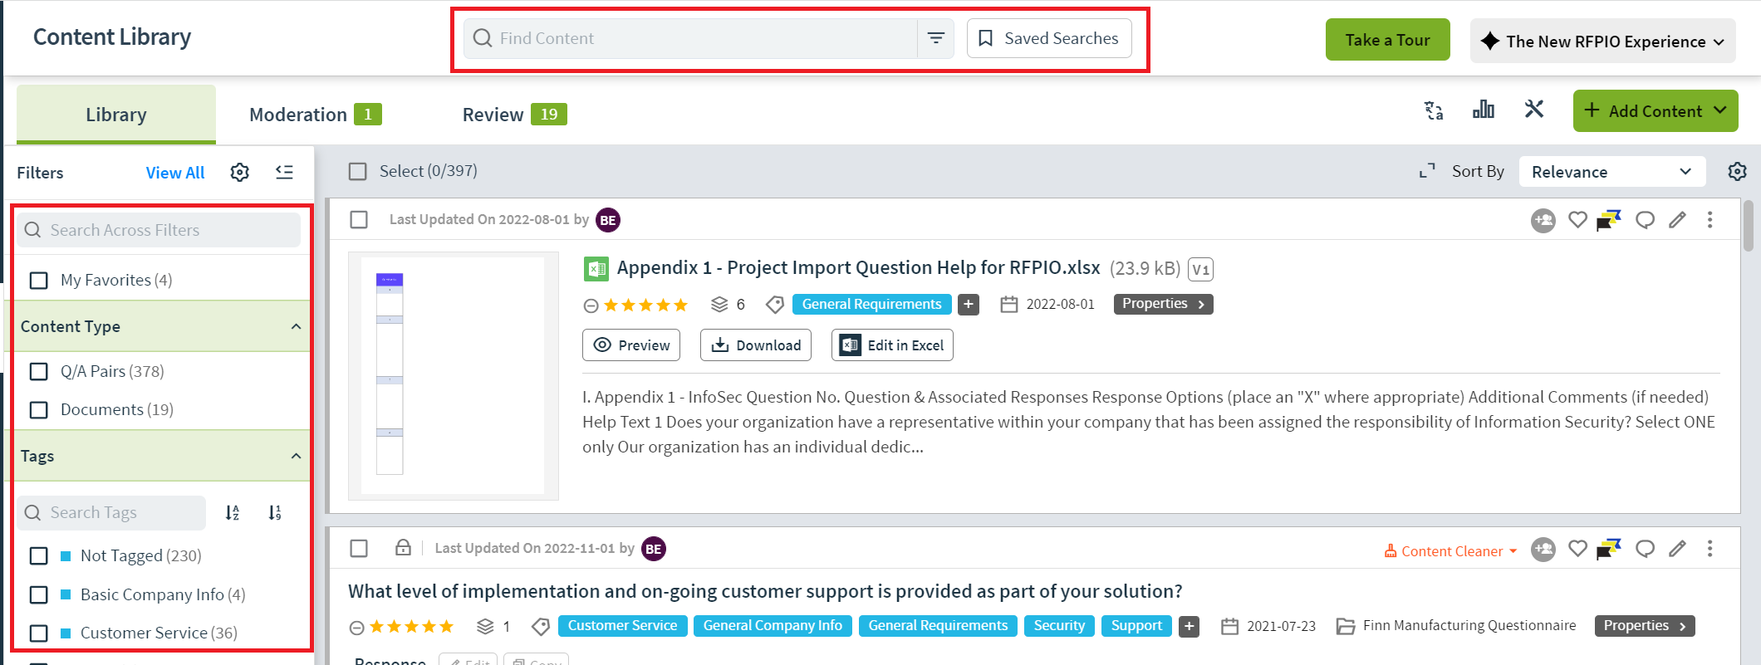Select the customer support question checkbox
Viewport: 1761px width, 665px height.
359,549
